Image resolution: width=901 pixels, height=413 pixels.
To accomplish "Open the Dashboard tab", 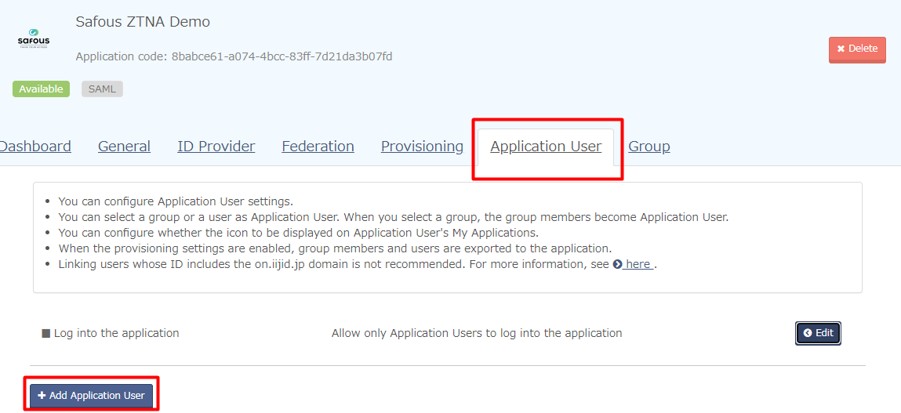I will coord(35,147).
